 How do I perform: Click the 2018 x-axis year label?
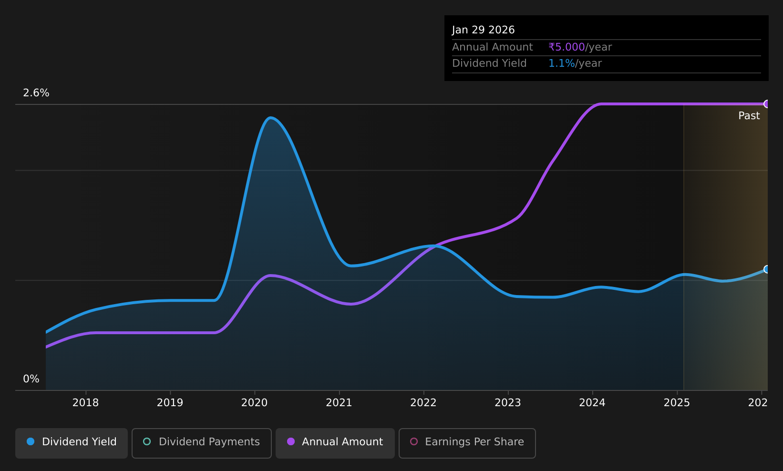point(85,403)
